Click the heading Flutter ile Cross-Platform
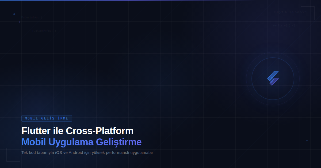 [77, 131]
